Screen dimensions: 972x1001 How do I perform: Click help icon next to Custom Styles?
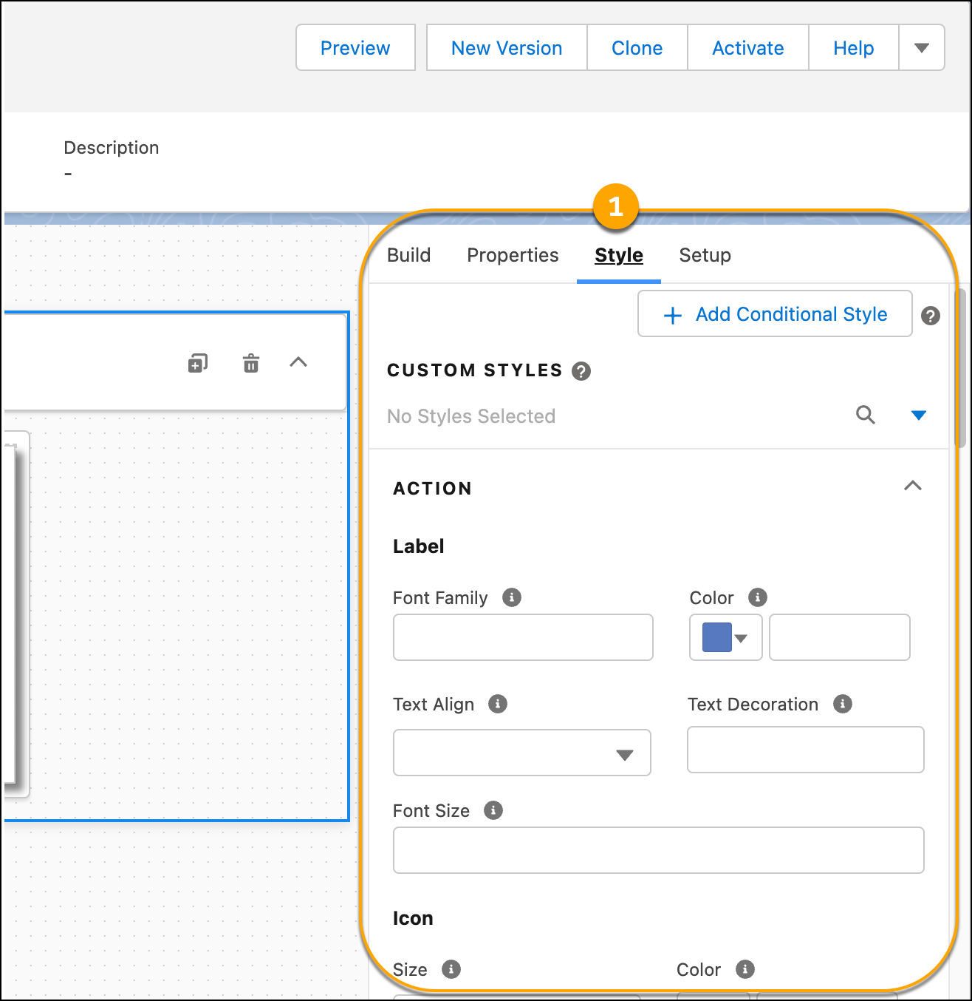pos(581,371)
